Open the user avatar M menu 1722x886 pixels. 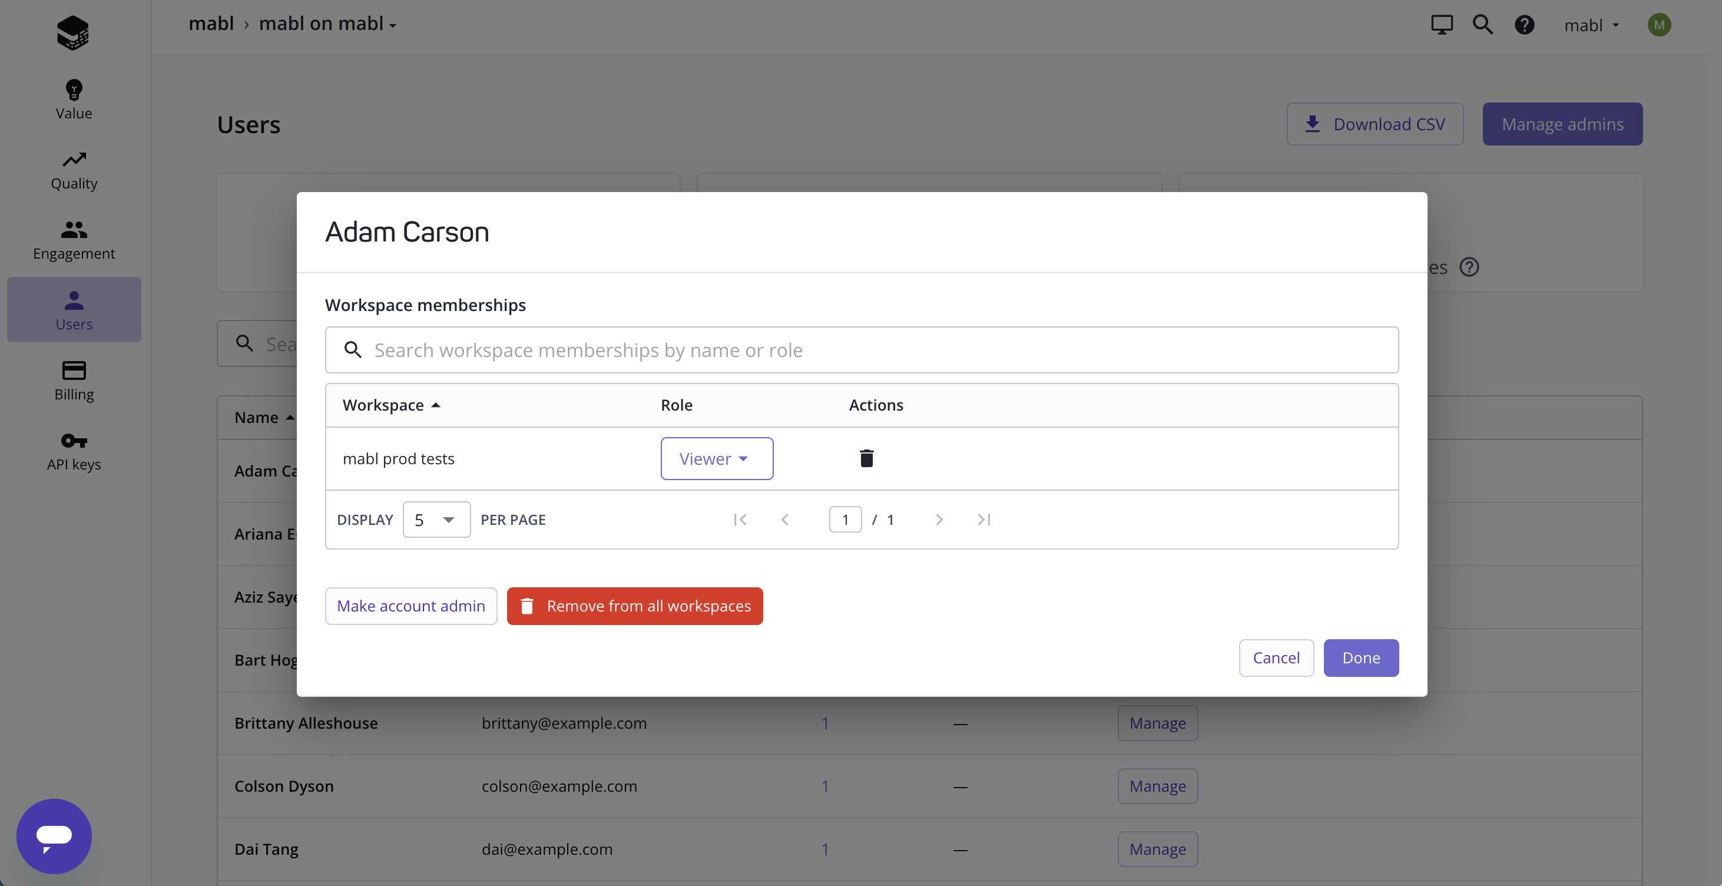1659,25
